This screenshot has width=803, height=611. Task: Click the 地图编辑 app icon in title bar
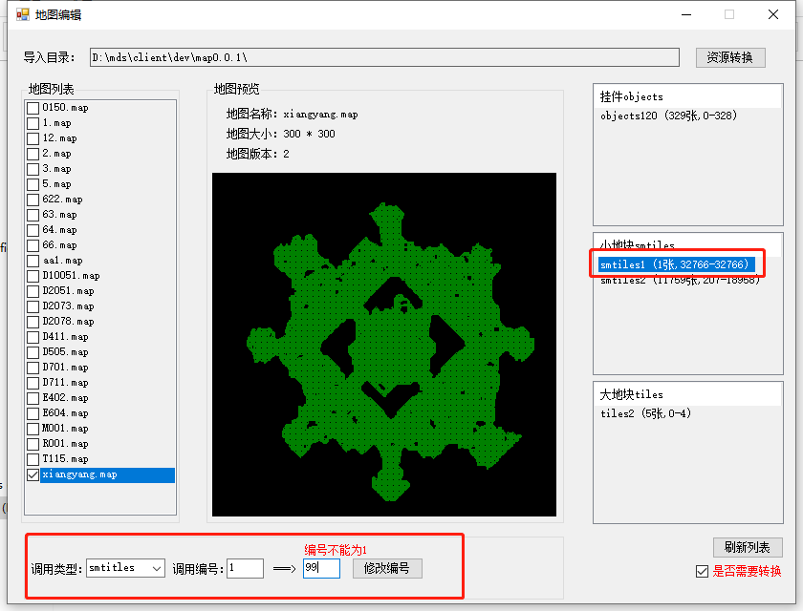pos(22,14)
